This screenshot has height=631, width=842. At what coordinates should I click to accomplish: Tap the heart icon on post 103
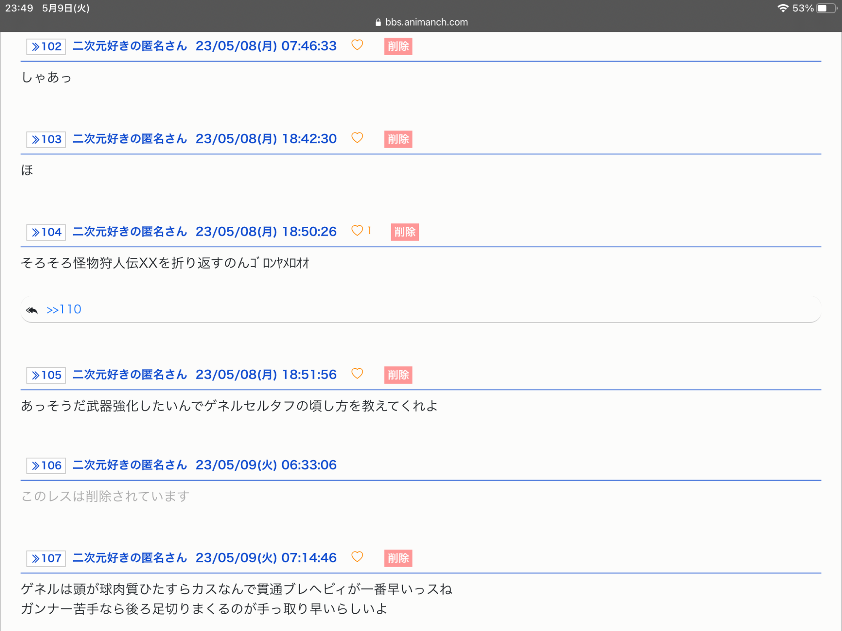pos(357,138)
